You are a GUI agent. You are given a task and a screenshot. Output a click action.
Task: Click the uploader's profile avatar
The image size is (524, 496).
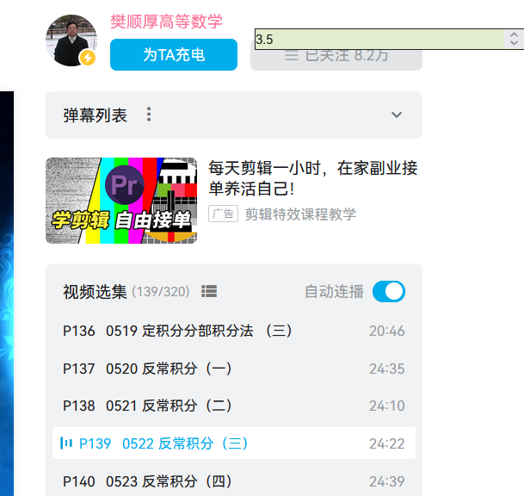point(71,40)
